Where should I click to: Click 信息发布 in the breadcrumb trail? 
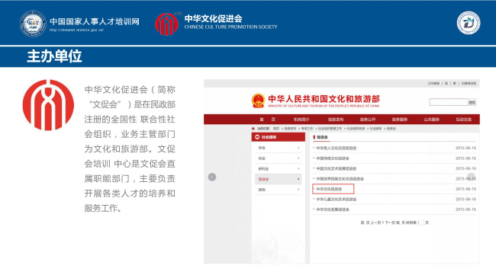pyautogui.click(x=290, y=129)
